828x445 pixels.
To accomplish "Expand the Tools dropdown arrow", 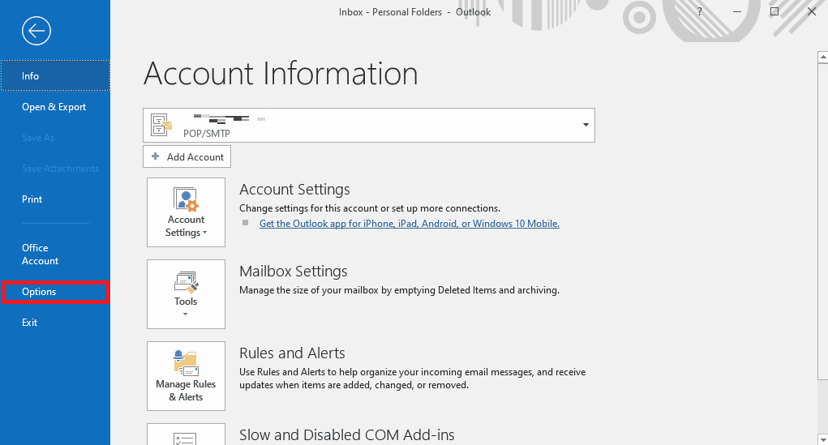I will 186,314.
